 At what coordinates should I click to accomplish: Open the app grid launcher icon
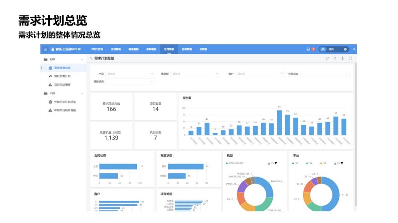point(45,49)
